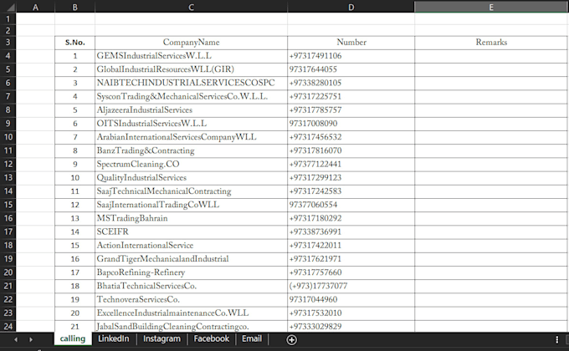Select cell QualityIndustrialServices

191,178
